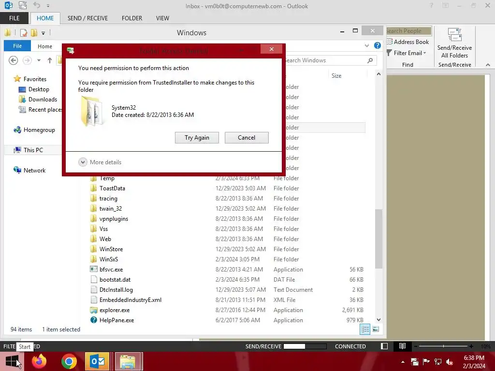Screen dimensions: 495x371
Task: Select Homegroup in navigation pane
Action: coord(34,129)
